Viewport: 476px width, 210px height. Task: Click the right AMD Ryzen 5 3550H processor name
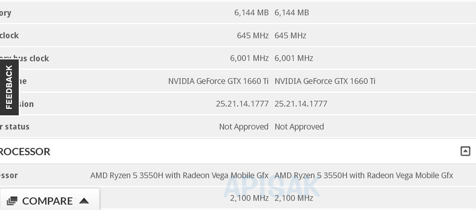[x=363, y=176]
